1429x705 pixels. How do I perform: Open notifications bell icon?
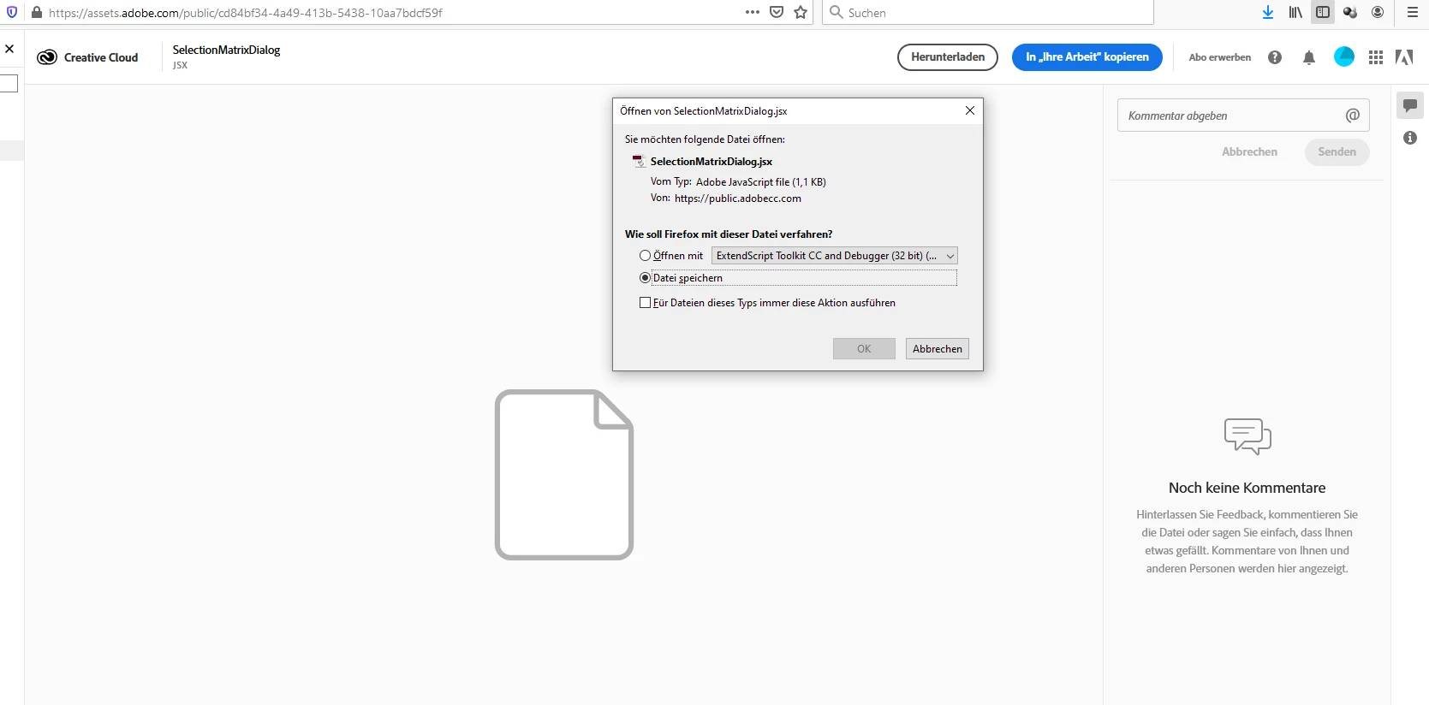click(x=1309, y=57)
